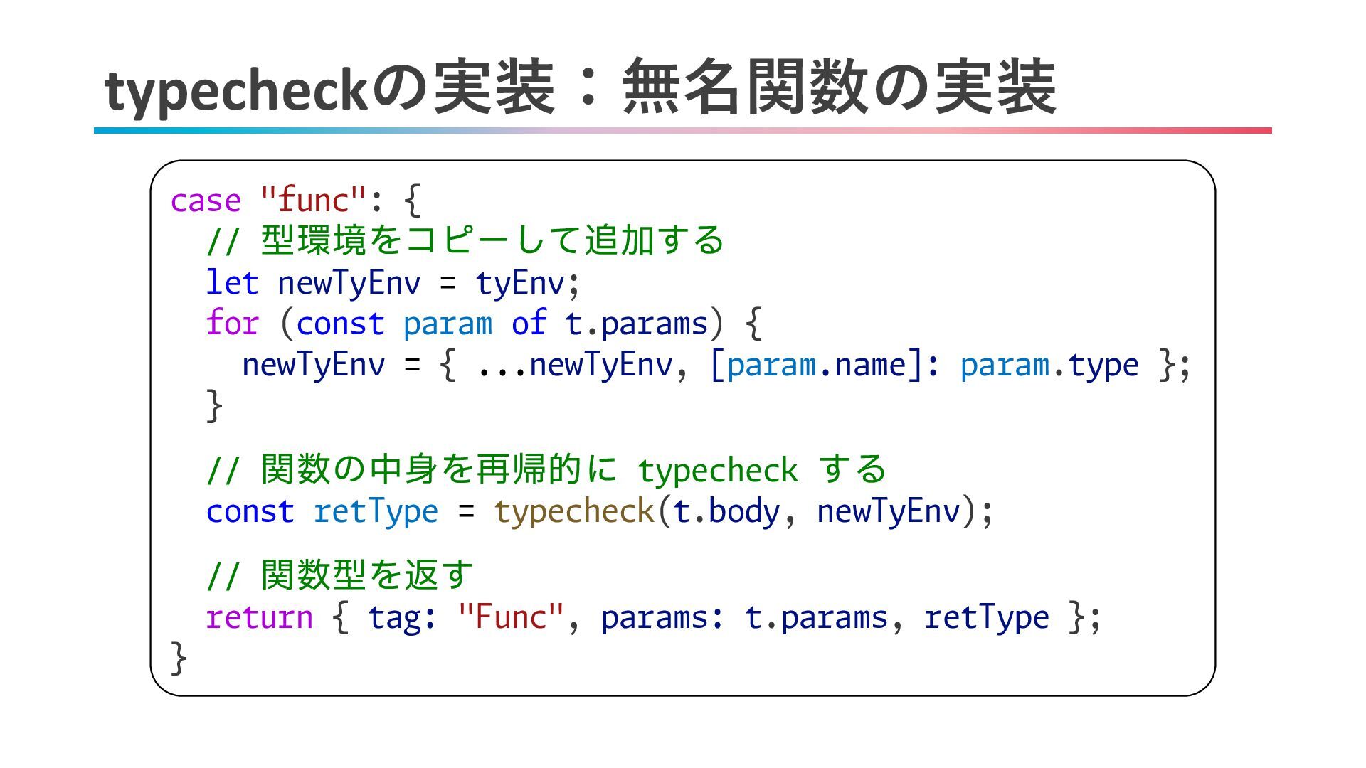Screen dimensions: 1366x768
Task: Click the 'return' keyword
Action: point(259,617)
